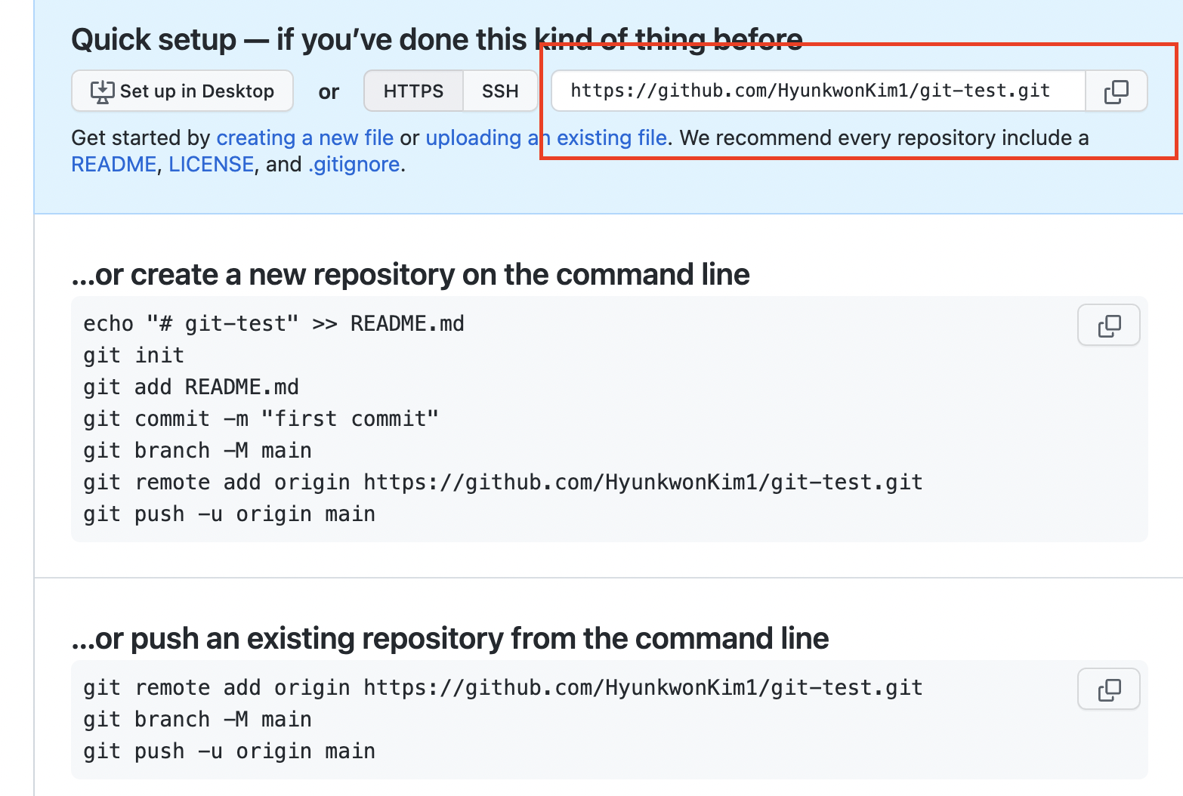Follow the creating a new file link
The width and height of the screenshot is (1183, 796).
305,137
